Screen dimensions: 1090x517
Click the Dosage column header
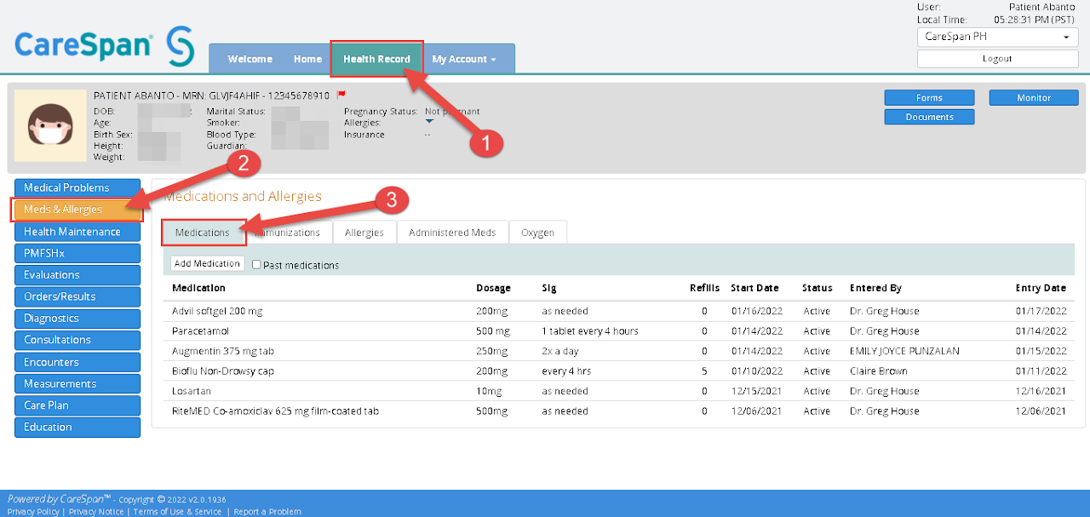(493, 288)
